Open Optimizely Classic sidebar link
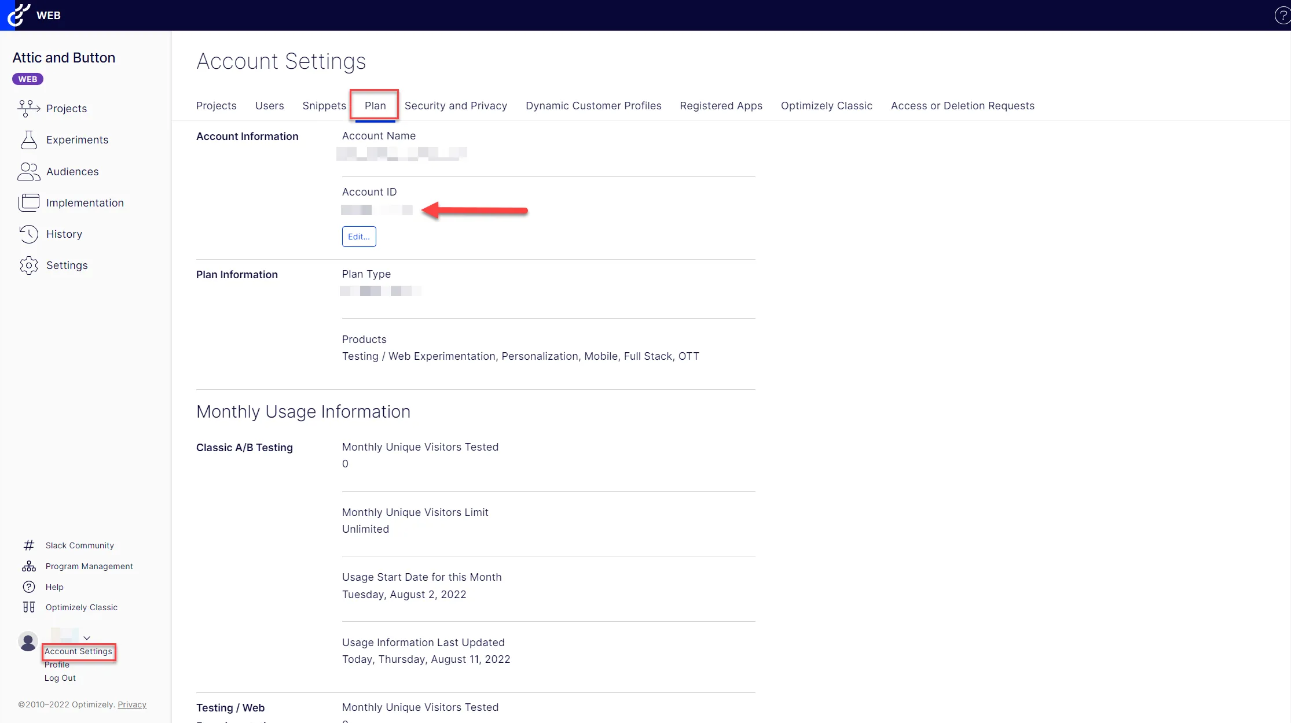The image size is (1291, 723). point(82,607)
